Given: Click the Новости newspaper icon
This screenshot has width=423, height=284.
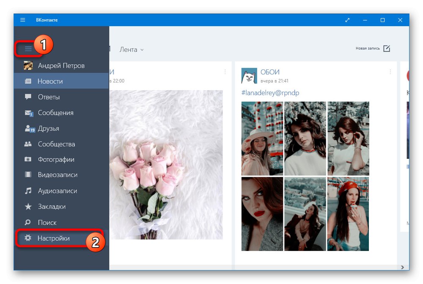Looking at the screenshot, I should [x=28, y=81].
